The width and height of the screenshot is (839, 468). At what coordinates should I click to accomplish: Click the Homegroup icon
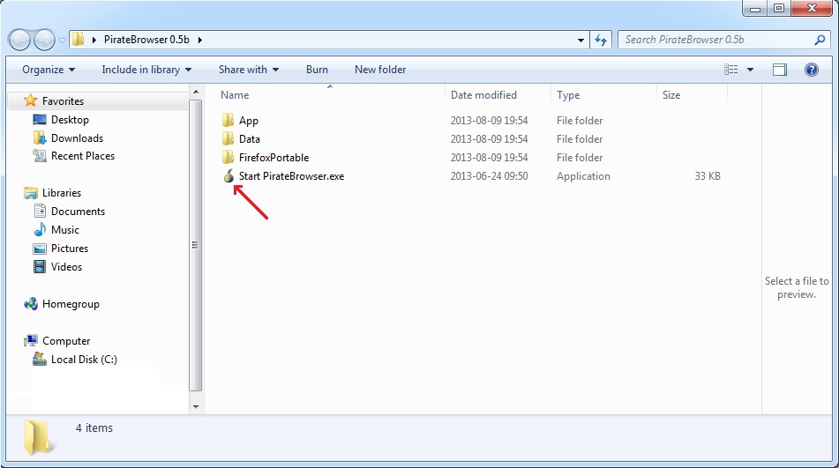[31, 304]
